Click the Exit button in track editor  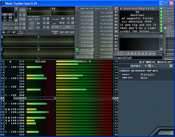coord(166,133)
